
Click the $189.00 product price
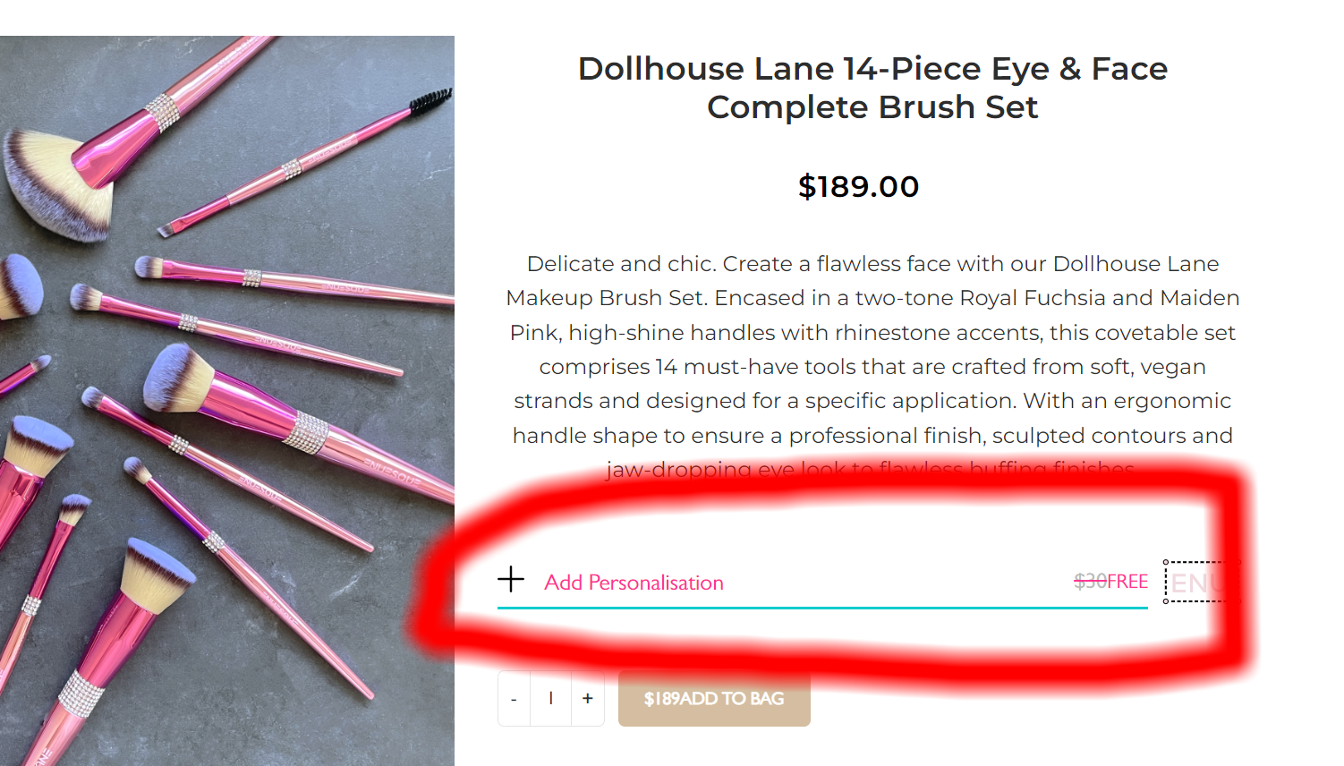coord(859,186)
